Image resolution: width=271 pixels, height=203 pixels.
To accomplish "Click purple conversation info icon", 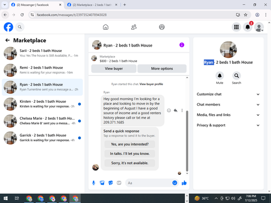I will [182, 45].
